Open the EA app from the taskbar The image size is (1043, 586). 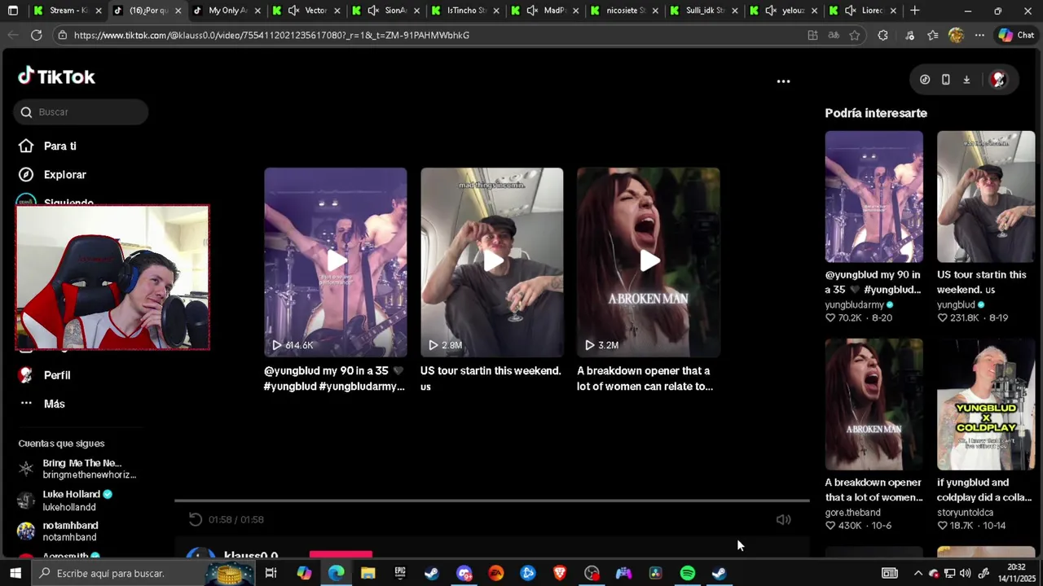(x=495, y=573)
